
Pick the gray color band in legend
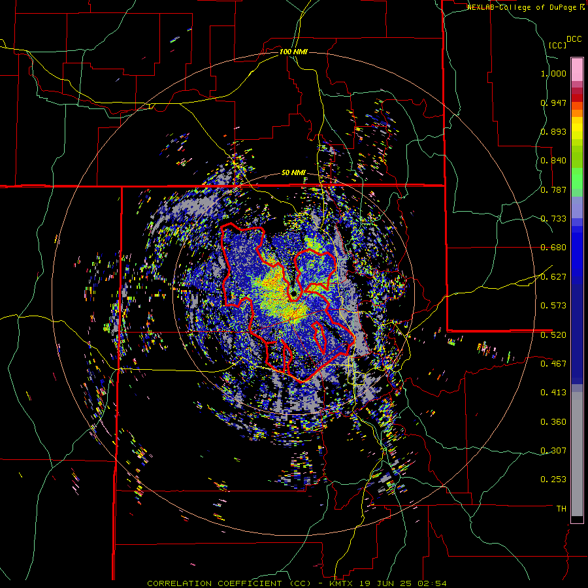577,454
